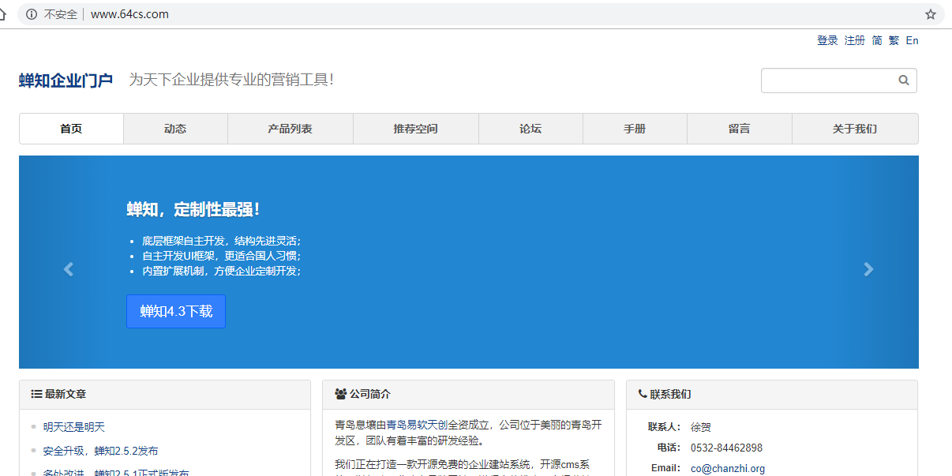Screen dimensions: 952x476
Task: Switch site language to En
Action: coord(912,40)
